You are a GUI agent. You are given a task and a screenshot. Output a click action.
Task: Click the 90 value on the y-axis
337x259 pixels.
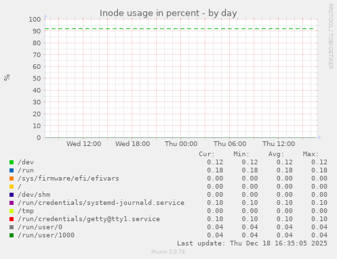(37, 31)
